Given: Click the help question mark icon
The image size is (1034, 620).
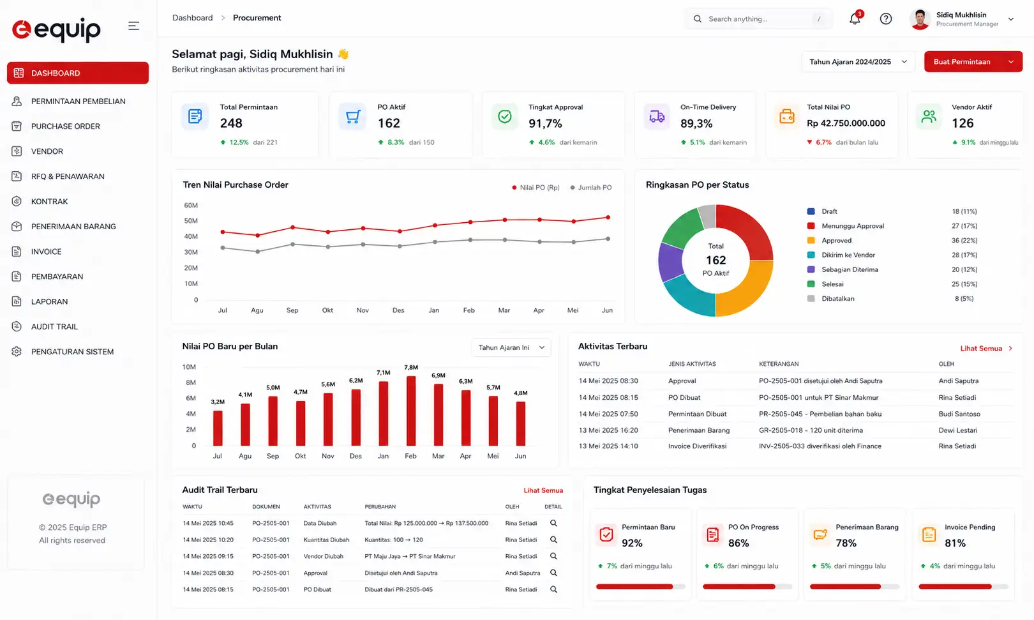Looking at the screenshot, I should point(886,19).
